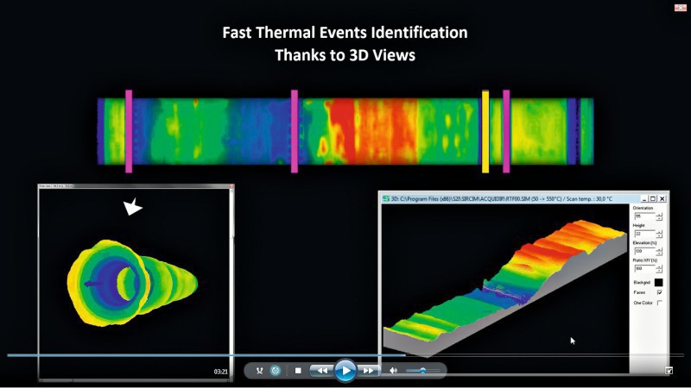Toggle the repeat playback icon
691x388 pixels.
point(276,371)
